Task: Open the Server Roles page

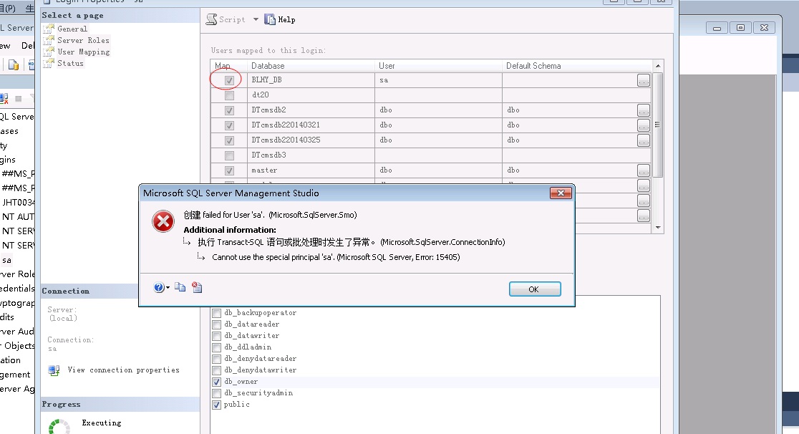Action: pyautogui.click(x=83, y=40)
